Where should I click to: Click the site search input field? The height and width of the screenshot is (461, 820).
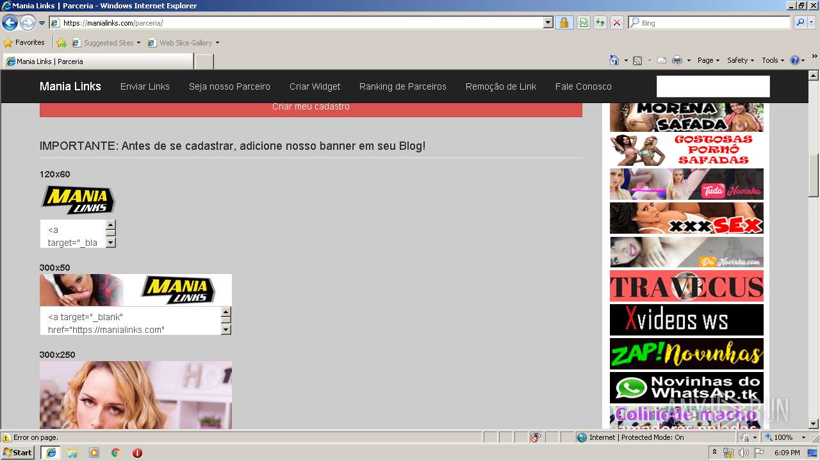point(713,86)
